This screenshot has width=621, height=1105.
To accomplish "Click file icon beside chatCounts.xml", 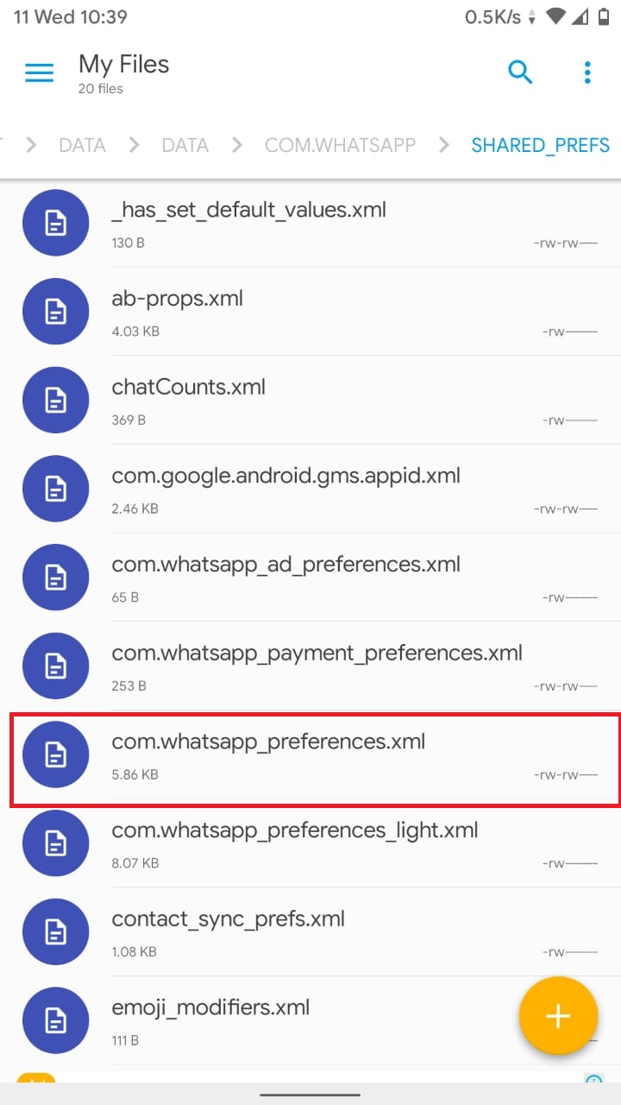I will point(55,401).
